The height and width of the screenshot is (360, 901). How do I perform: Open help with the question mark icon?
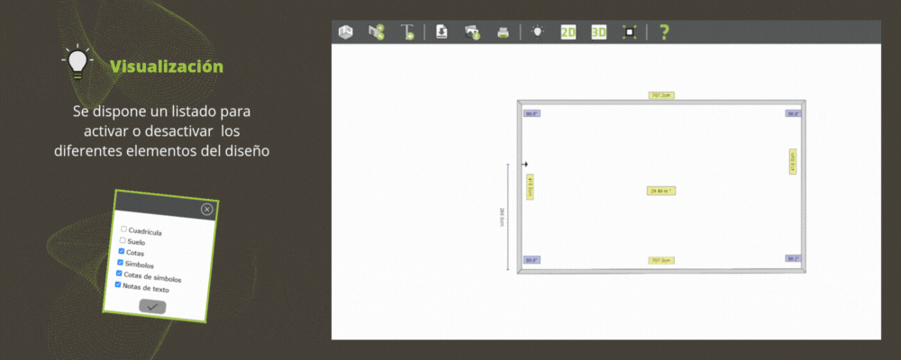pos(664,32)
